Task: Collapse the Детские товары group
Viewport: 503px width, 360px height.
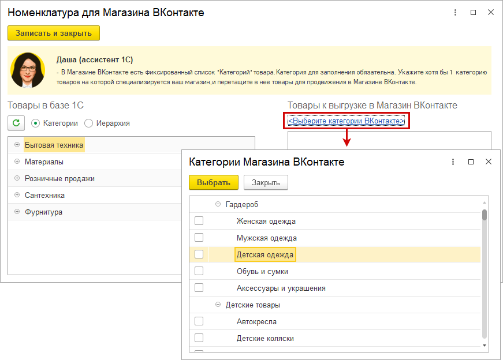Action: (x=218, y=305)
